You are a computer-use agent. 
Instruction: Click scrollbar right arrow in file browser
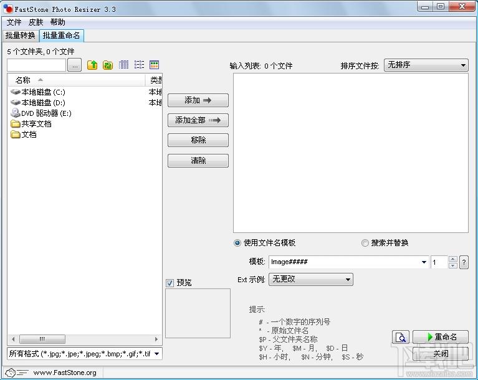156,339
